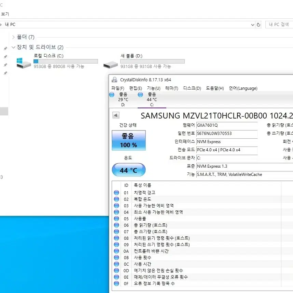Select the 컨트롤러 바쁜 시간 row
This screenshot has height=293, width=293.
point(203,251)
